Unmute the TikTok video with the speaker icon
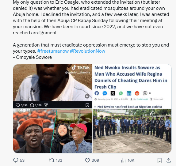 pyautogui.click(x=87, y=96)
